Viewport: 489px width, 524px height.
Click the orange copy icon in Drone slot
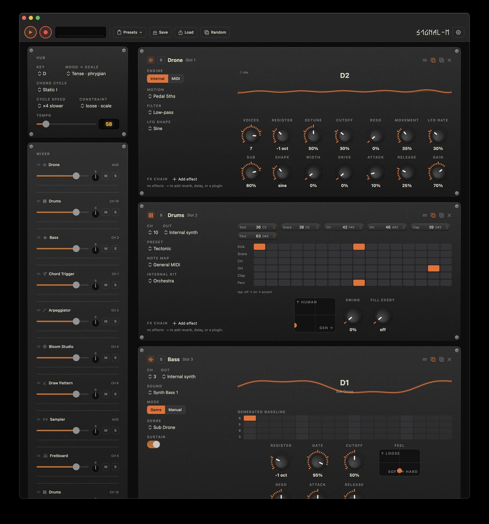pyautogui.click(x=433, y=60)
